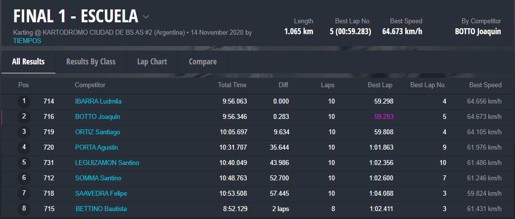Expand the Final 1 - Escuela title dropdown
The width and height of the screenshot is (515, 219).
[146, 17]
